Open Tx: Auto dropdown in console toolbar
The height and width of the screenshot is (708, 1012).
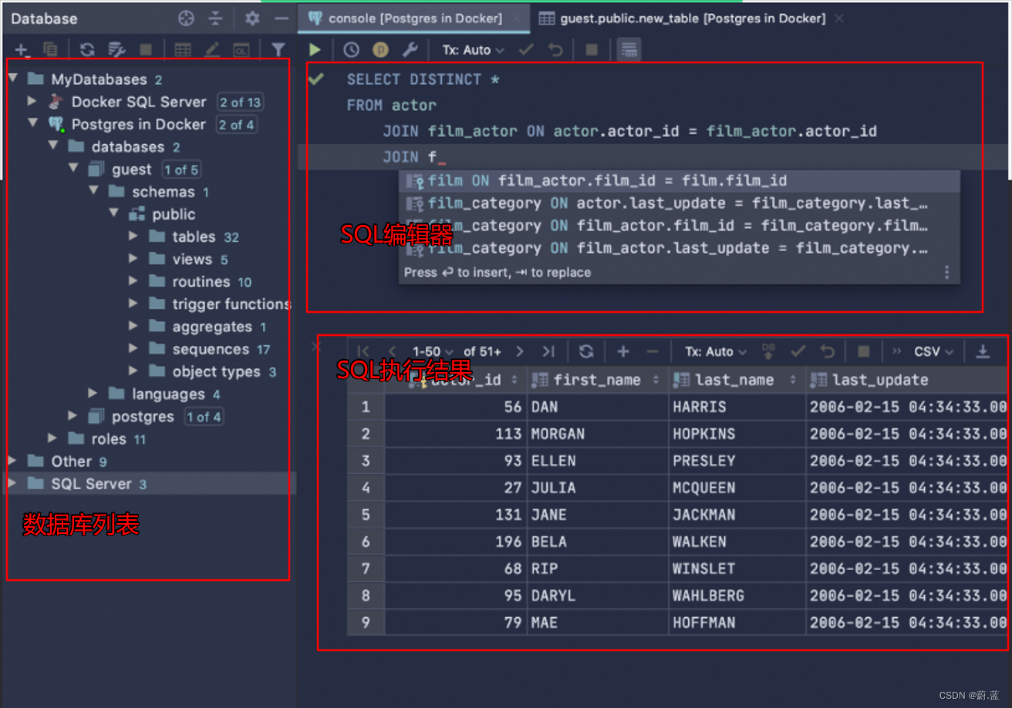pyautogui.click(x=473, y=50)
